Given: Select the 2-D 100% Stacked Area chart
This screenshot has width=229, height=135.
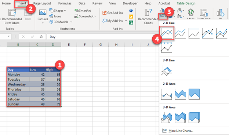Looking at the screenshot, I should tap(194, 94).
